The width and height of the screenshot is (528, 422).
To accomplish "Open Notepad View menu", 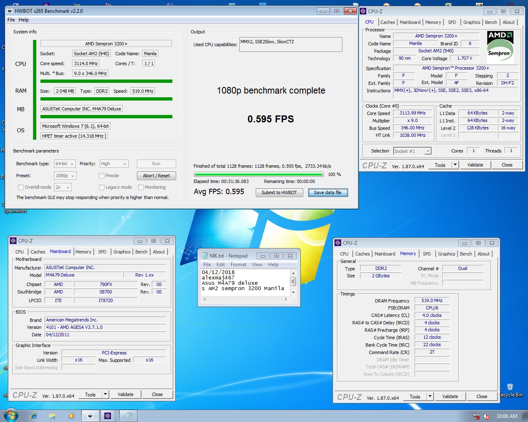I will tap(257, 265).
